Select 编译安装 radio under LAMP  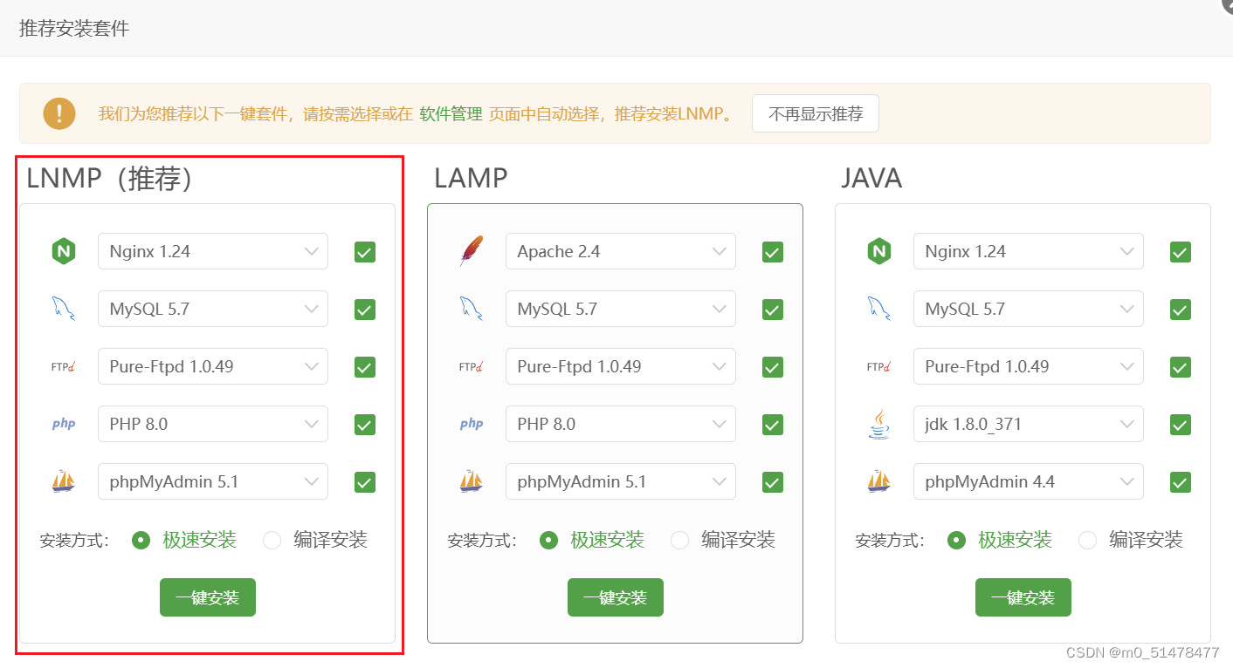tap(680, 540)
